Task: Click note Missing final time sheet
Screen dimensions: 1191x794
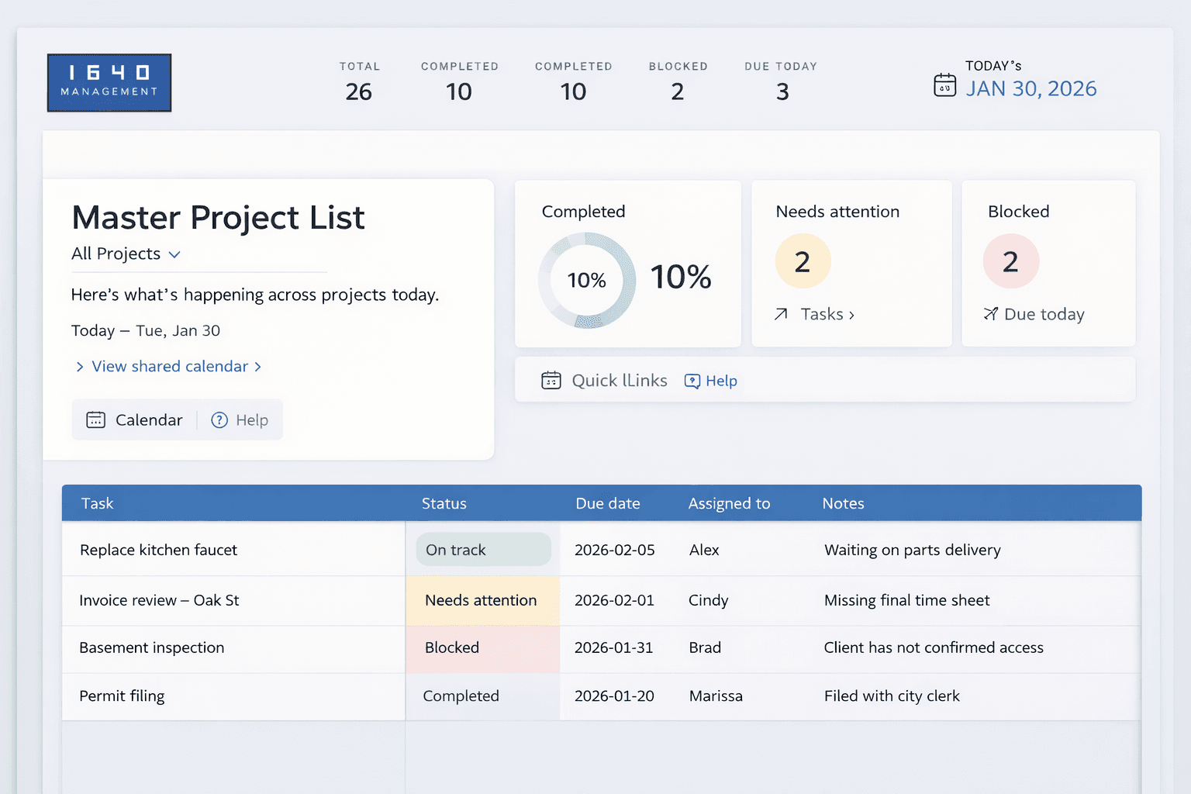Action: click(x=906, y=600)
